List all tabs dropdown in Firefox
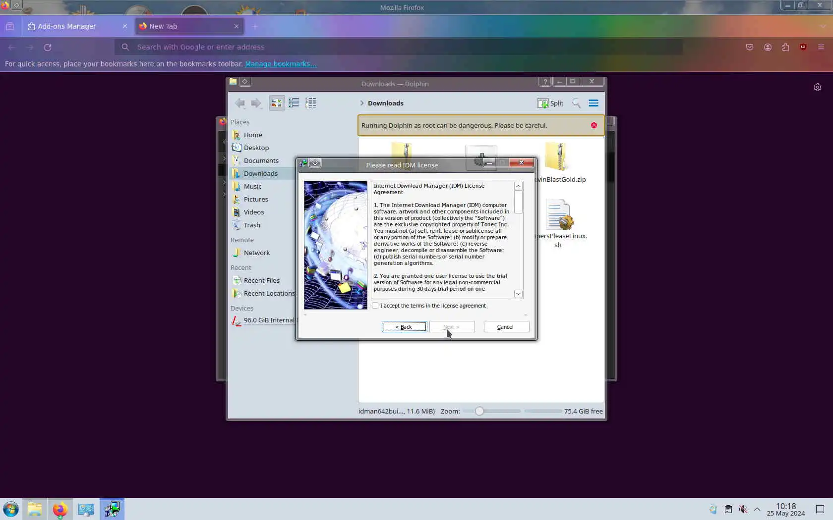 tap(823, 26)
